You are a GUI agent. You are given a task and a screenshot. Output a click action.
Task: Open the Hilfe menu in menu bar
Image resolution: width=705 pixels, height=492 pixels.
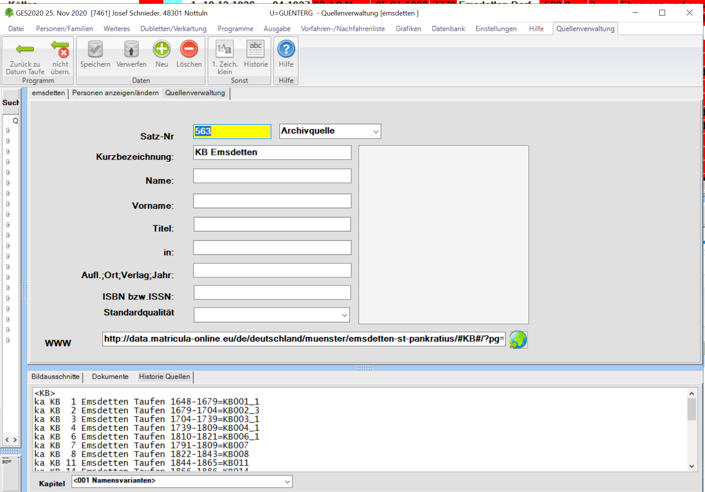click(536, 29)
